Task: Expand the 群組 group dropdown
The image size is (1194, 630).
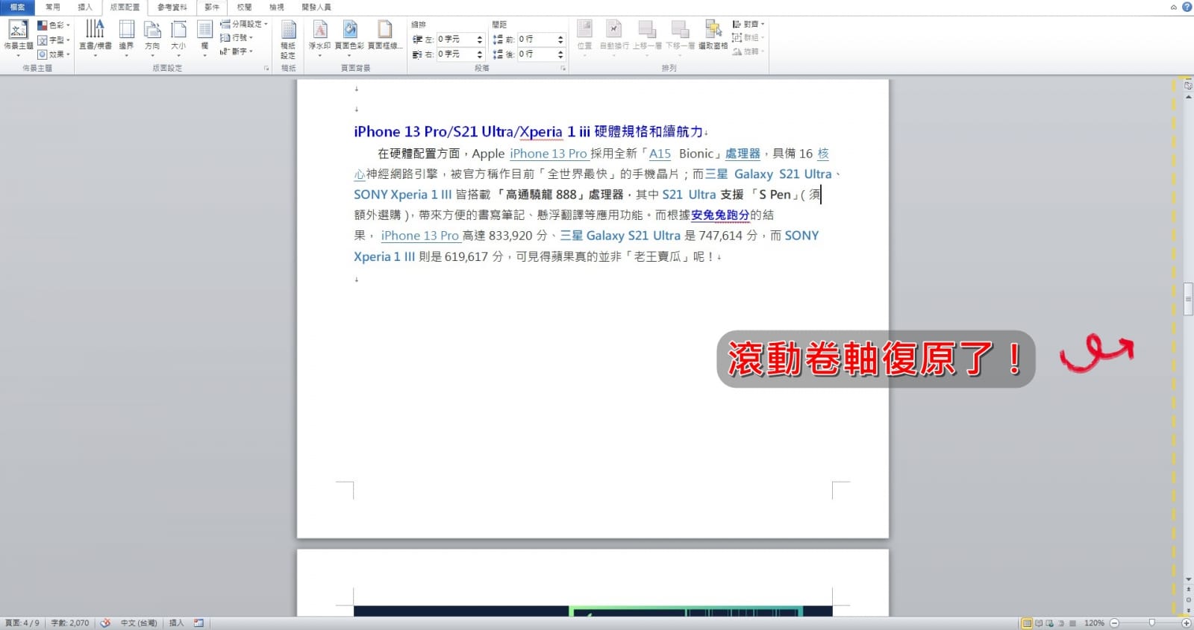Action: tap(748, 37)
